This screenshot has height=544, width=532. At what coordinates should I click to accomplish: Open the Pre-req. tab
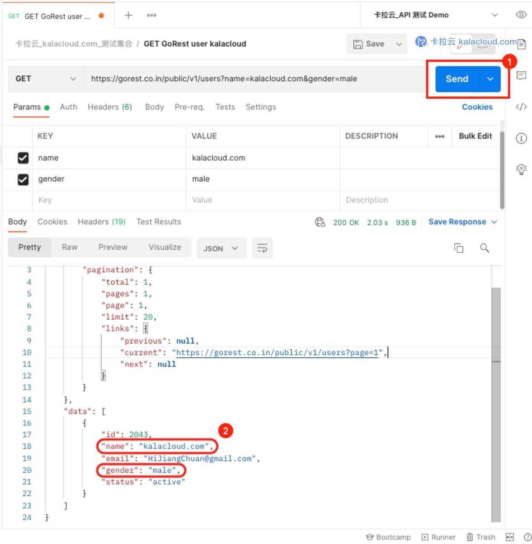(189, 107)
